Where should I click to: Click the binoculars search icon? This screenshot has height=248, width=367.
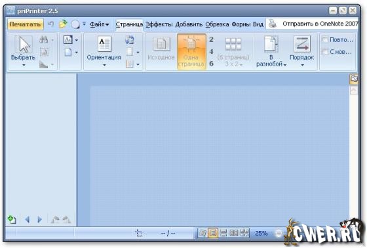[x=43, y=39]
